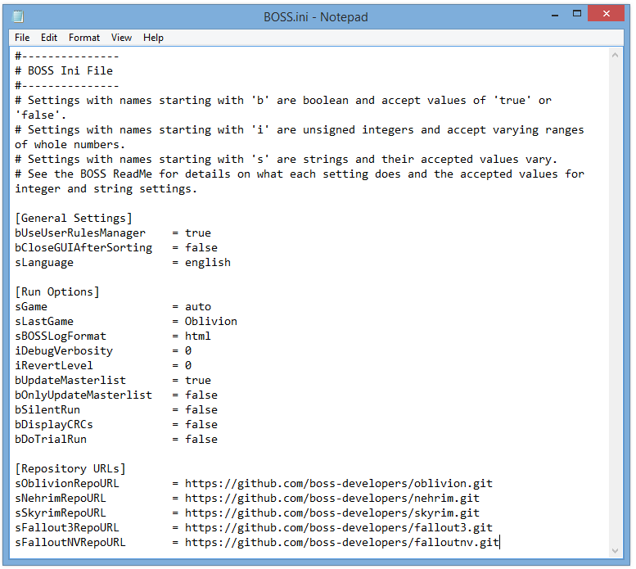Click the [General Settings] section header

point(74,219)
